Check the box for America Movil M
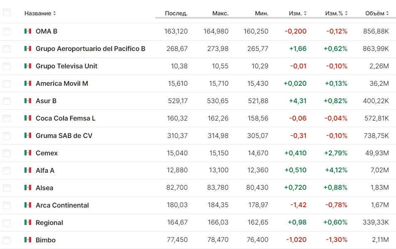Viewport: 396px width, 249px height. (7, 83)
